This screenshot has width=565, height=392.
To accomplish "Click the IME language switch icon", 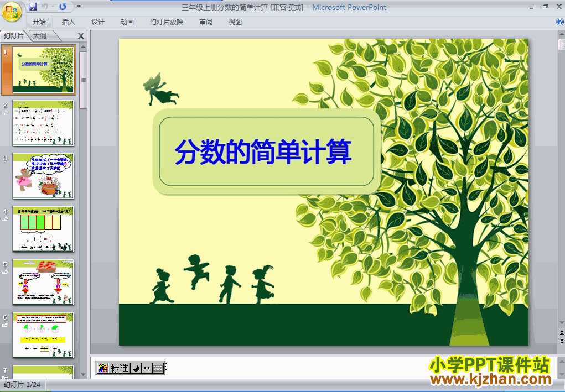I will (103, 368).
